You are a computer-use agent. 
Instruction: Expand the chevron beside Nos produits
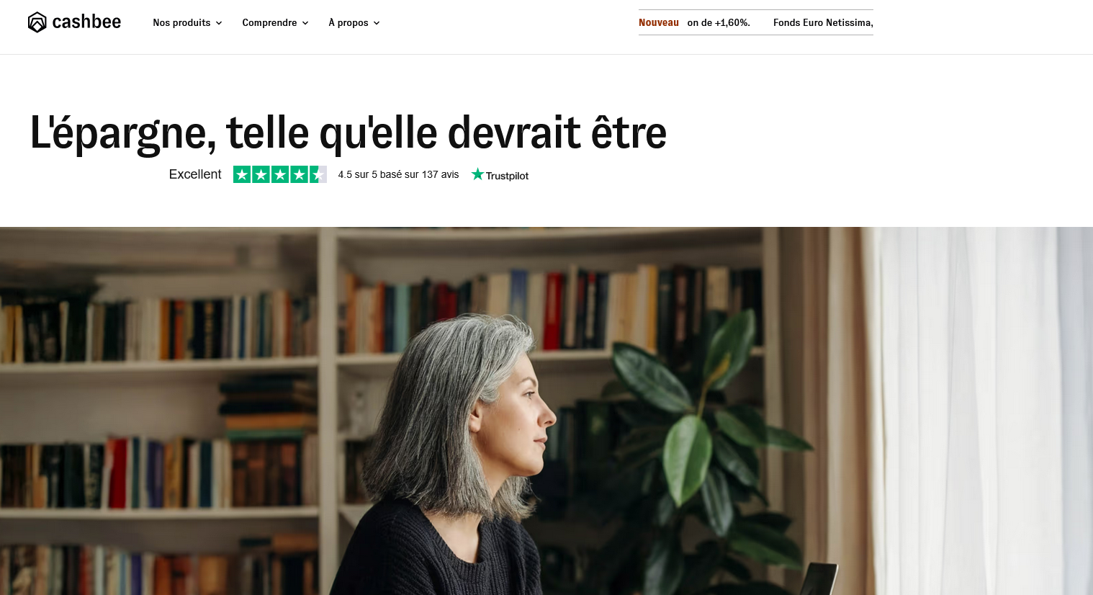coord(219,23)
